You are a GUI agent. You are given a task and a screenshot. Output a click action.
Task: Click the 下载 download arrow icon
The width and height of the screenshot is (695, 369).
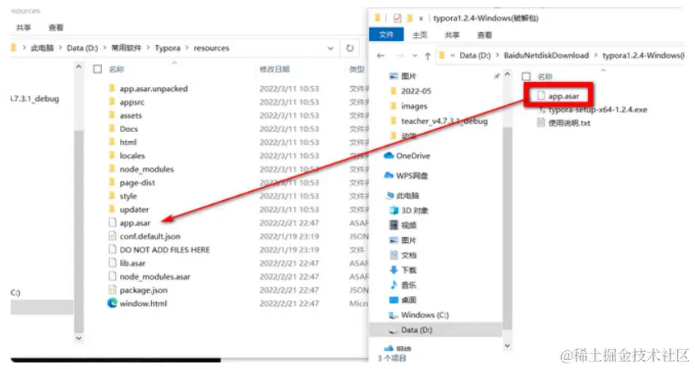394,270
